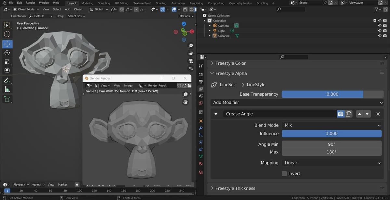Activate the Rotate tool

[7, 53]
